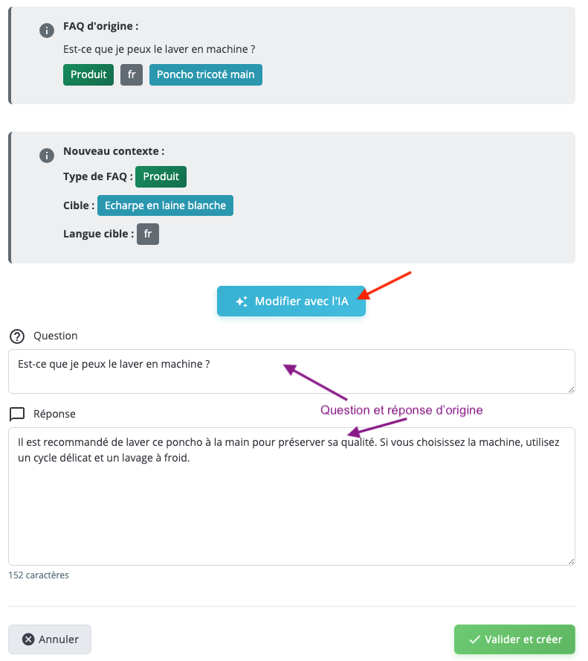Click the info icon beside Nouveau contexte
This screenshot has height=661, width=588.
click(47, 156)
